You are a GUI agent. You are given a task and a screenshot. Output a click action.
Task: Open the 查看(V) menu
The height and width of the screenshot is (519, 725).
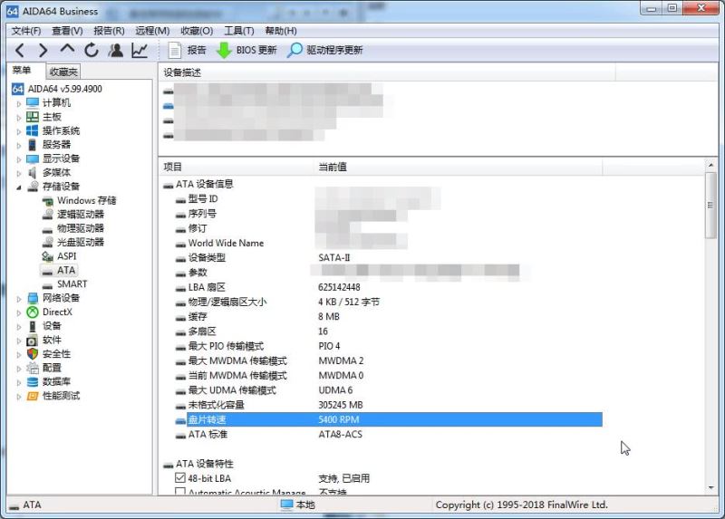click(x=67, y=31)
